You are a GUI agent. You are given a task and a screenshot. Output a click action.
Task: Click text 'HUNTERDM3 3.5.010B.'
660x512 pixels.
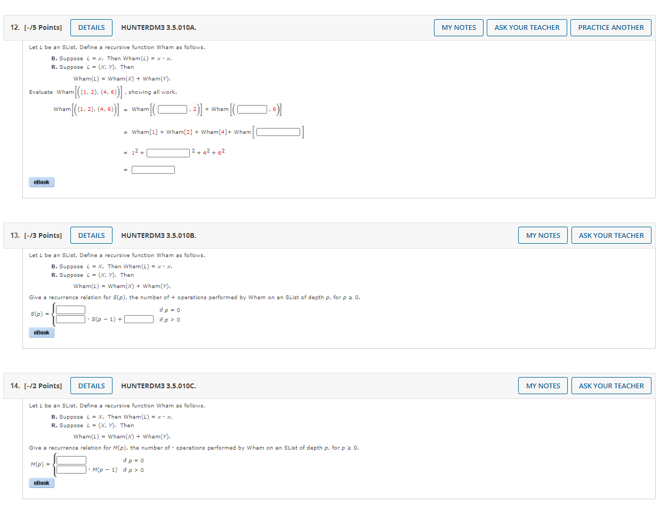click(158, 236)
